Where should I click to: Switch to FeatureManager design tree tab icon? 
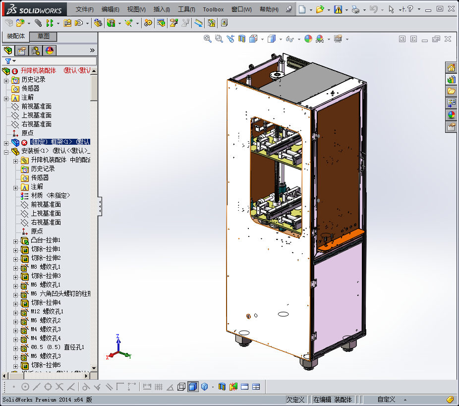[8, 51]
